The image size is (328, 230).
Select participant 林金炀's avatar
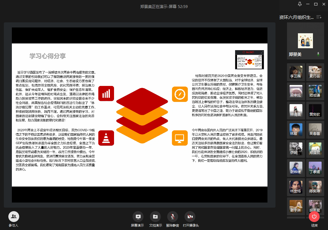coord(296,188)
